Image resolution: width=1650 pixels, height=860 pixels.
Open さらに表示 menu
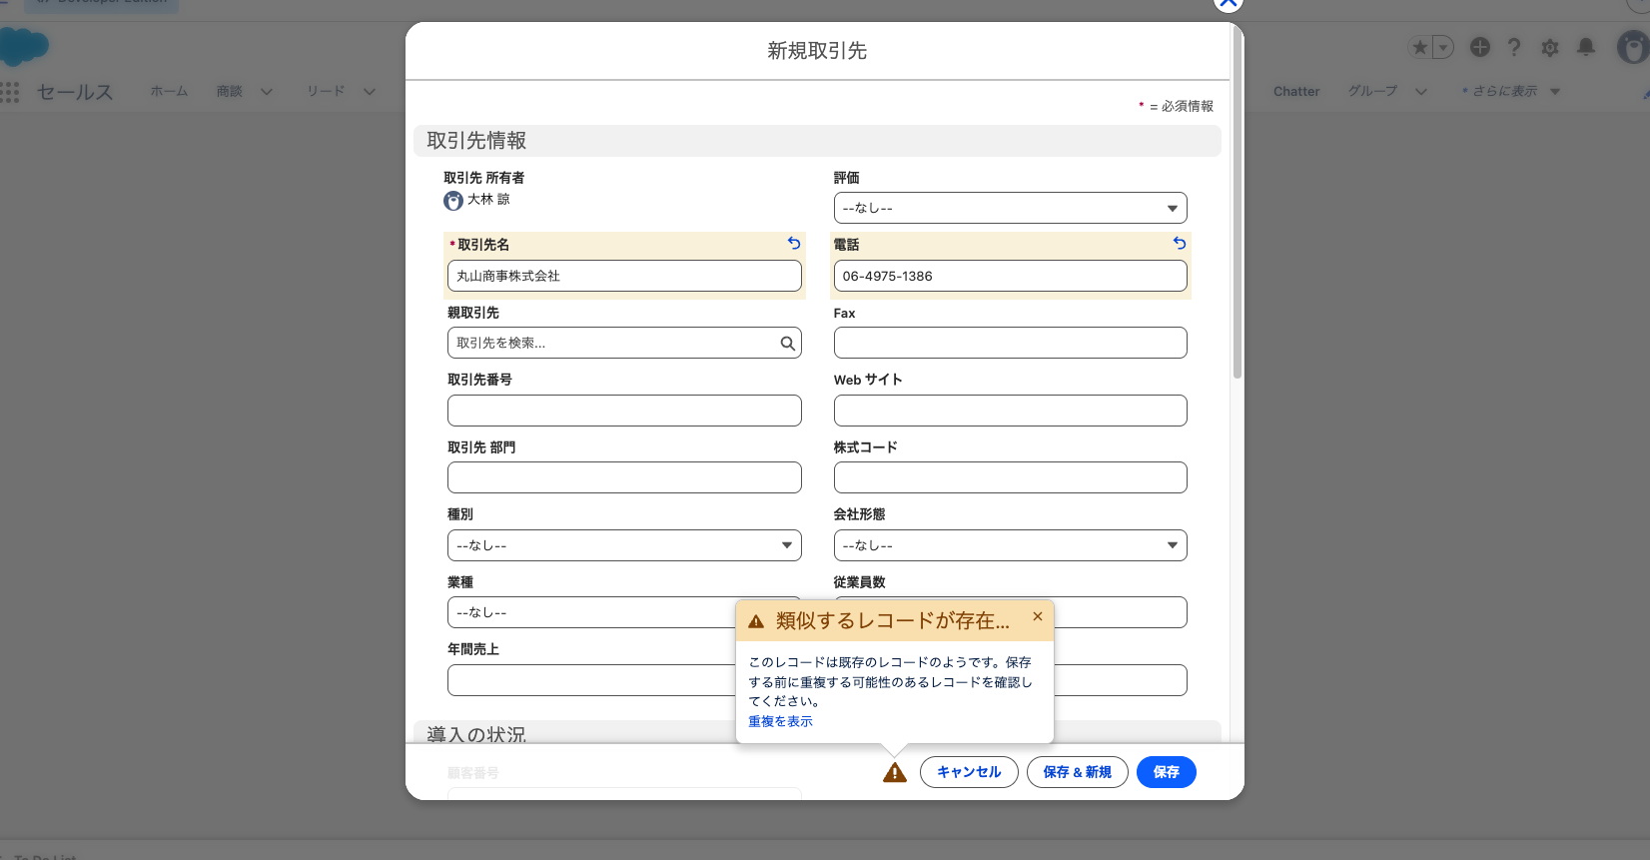pos(1510,91)
